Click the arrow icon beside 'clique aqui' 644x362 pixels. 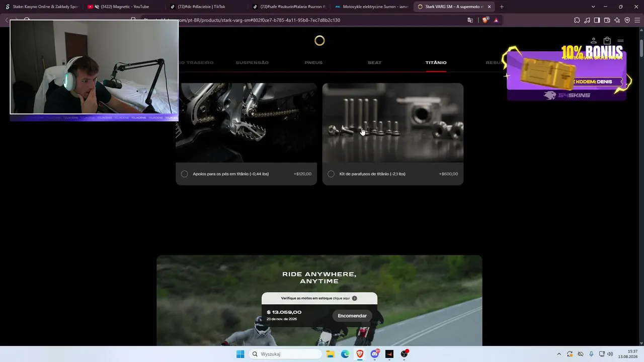click(x=355, y=298)
